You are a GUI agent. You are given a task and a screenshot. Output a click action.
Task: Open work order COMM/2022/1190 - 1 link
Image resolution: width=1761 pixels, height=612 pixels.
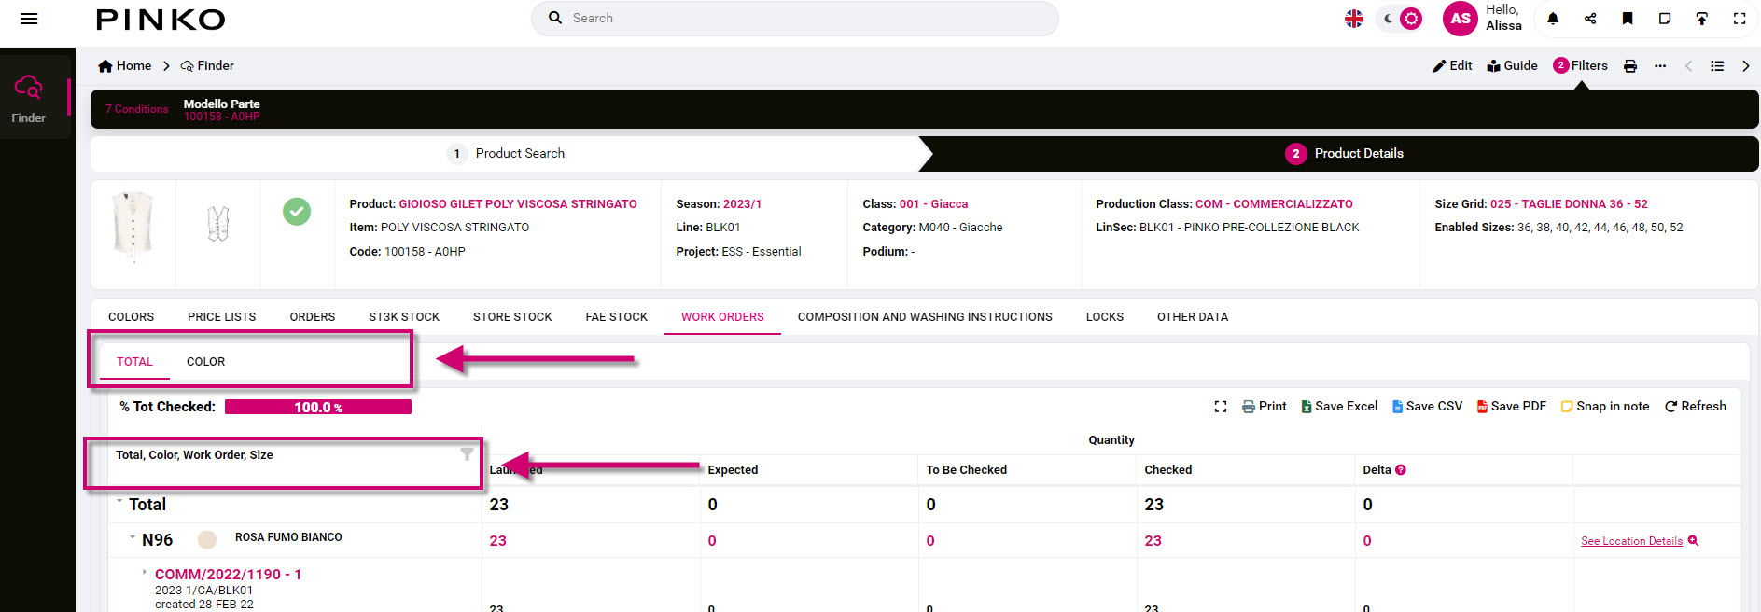228,575
